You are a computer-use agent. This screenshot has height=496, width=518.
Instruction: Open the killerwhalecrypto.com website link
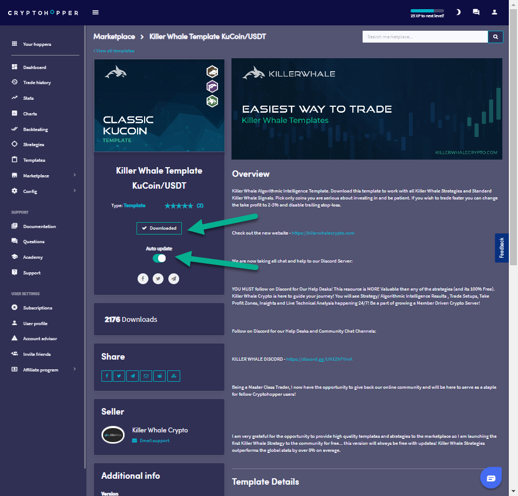[323, 233]
